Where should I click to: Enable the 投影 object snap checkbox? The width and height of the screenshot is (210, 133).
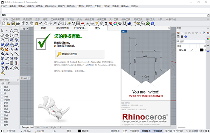2,122
